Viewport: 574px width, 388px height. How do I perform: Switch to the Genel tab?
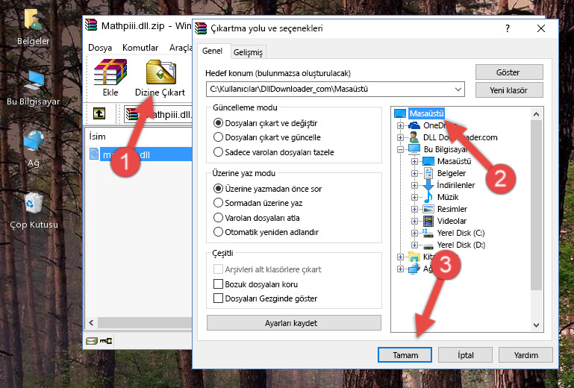(212, 51)
